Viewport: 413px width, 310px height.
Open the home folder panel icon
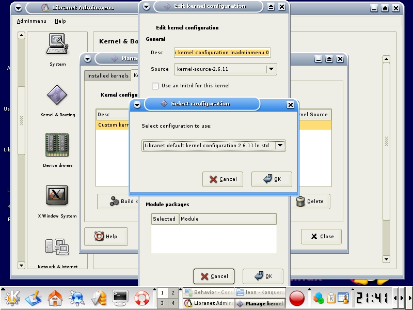click(x=55, y=298)
